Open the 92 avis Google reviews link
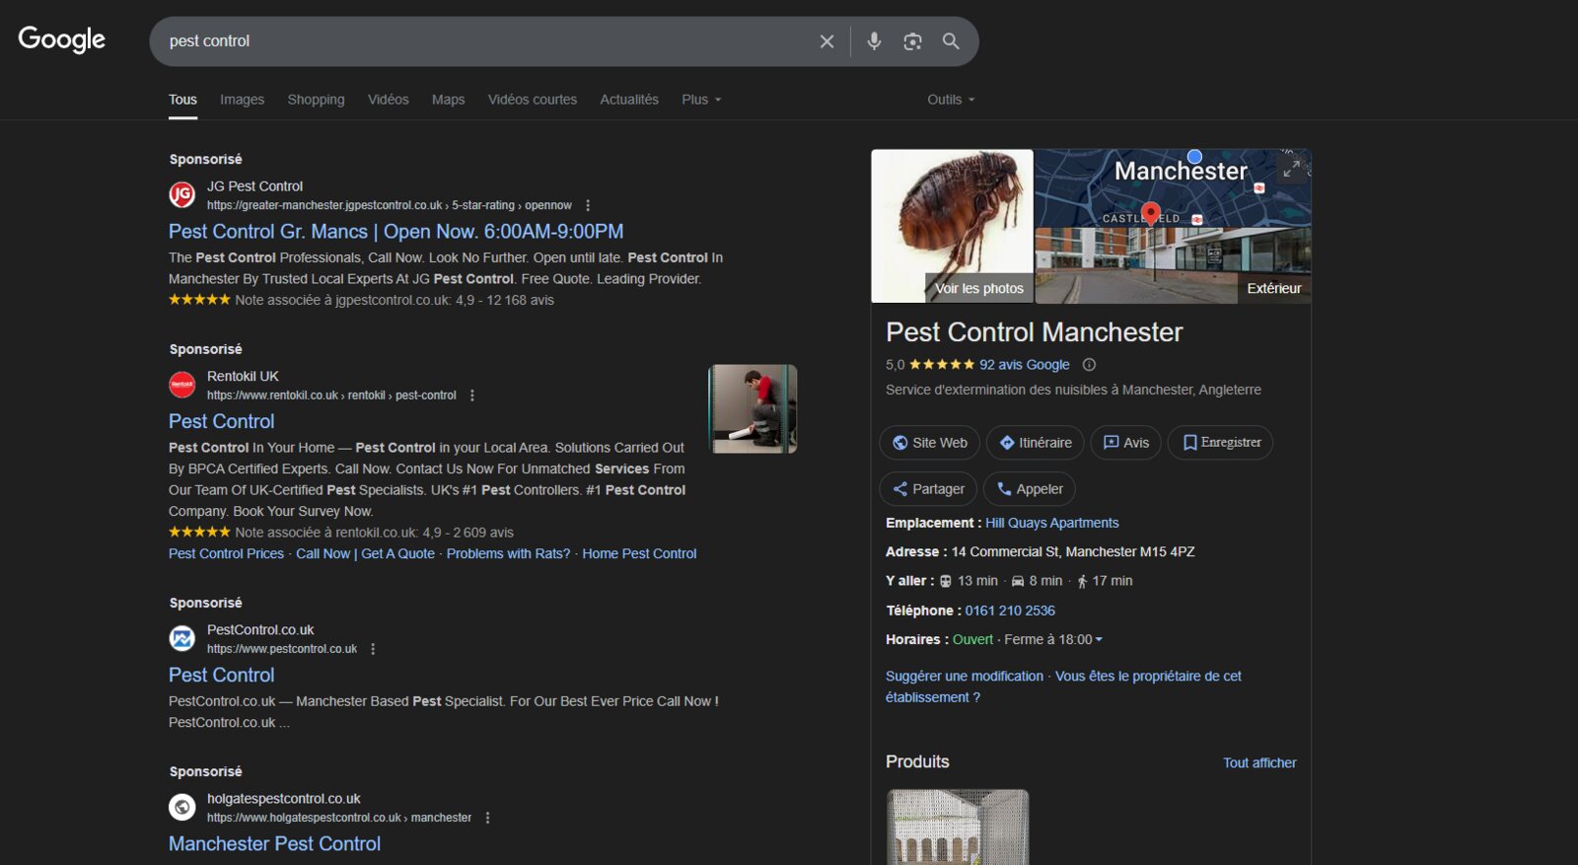1578x865 pixels. [x=1024, y=365]
